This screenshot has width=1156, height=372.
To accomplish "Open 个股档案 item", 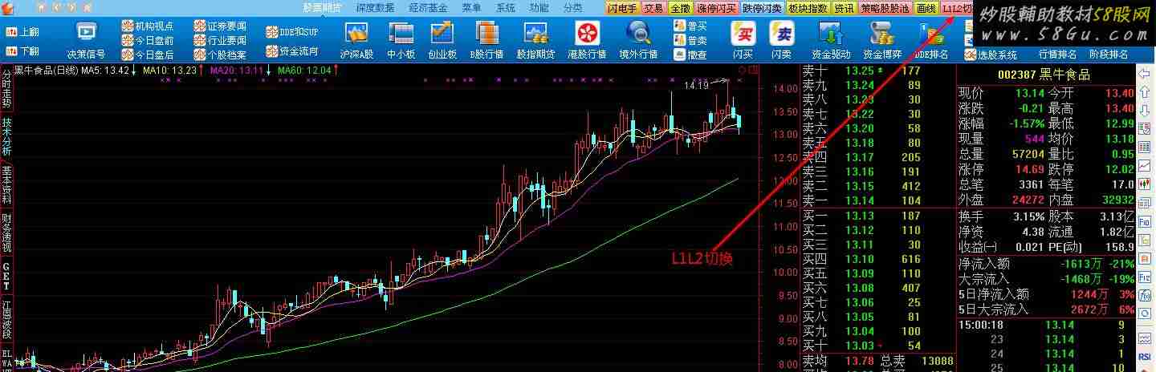I will coord(221,55).
